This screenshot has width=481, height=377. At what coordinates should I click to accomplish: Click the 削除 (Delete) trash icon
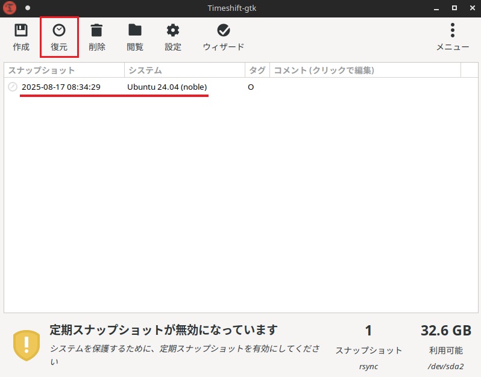[x=96, y=30]
